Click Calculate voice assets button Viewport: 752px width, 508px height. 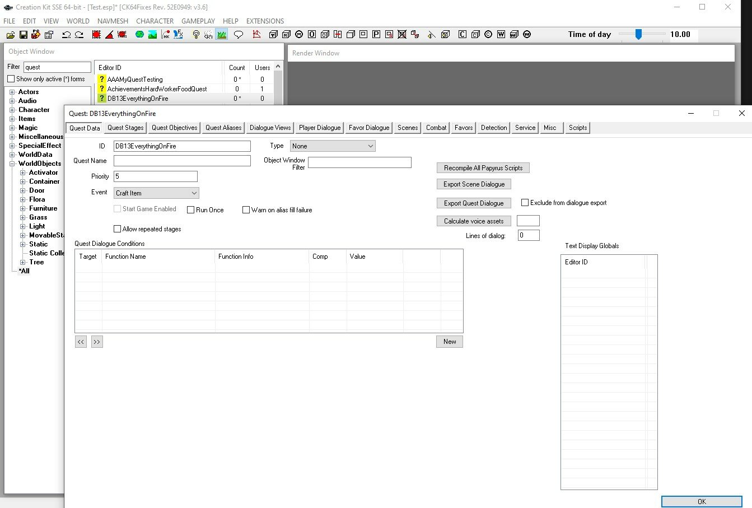(x=474, y=221)
